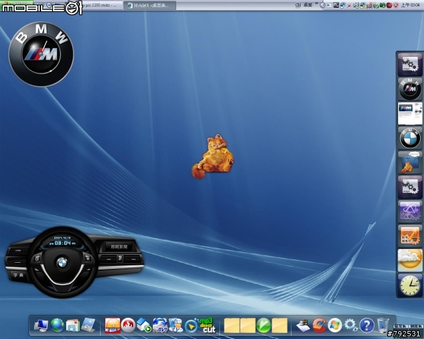Launch the DVD video player dock icon
Viewport: 424px width, 339px height.
(113, 325)
